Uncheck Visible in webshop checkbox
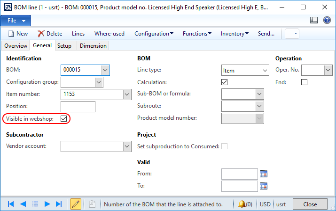336x211 pixels. tap(63, 119)
